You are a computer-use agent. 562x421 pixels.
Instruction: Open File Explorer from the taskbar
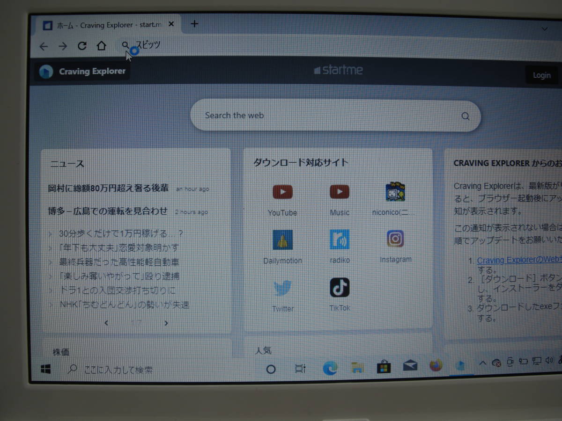tap(357, 368)
